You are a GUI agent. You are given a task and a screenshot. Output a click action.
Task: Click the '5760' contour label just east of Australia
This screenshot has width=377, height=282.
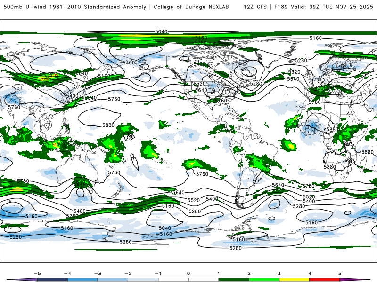click(114, 172)
